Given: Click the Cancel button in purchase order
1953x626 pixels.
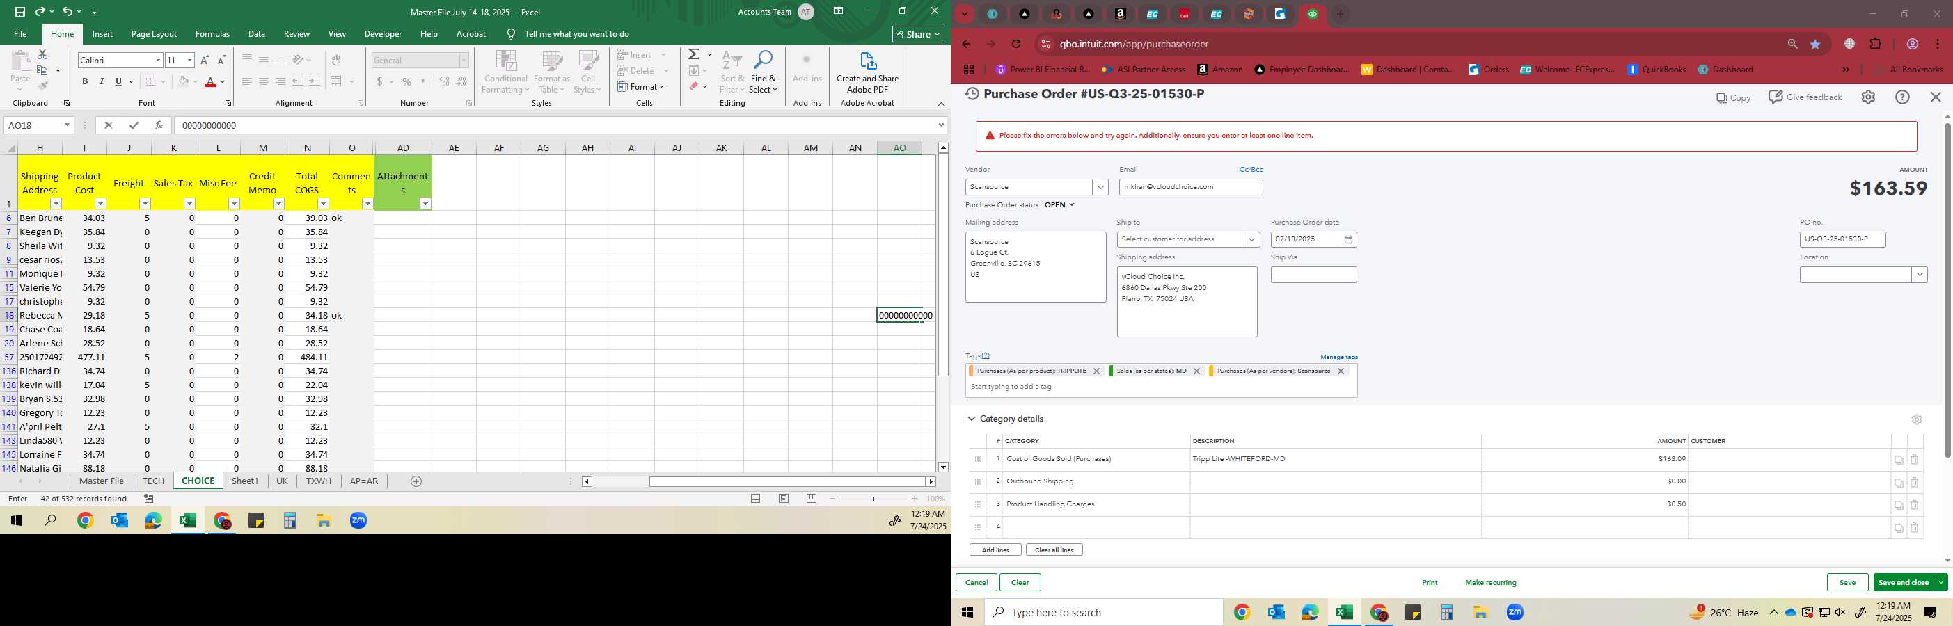Looking at the screenshot, I should click(x=976, y=582).
